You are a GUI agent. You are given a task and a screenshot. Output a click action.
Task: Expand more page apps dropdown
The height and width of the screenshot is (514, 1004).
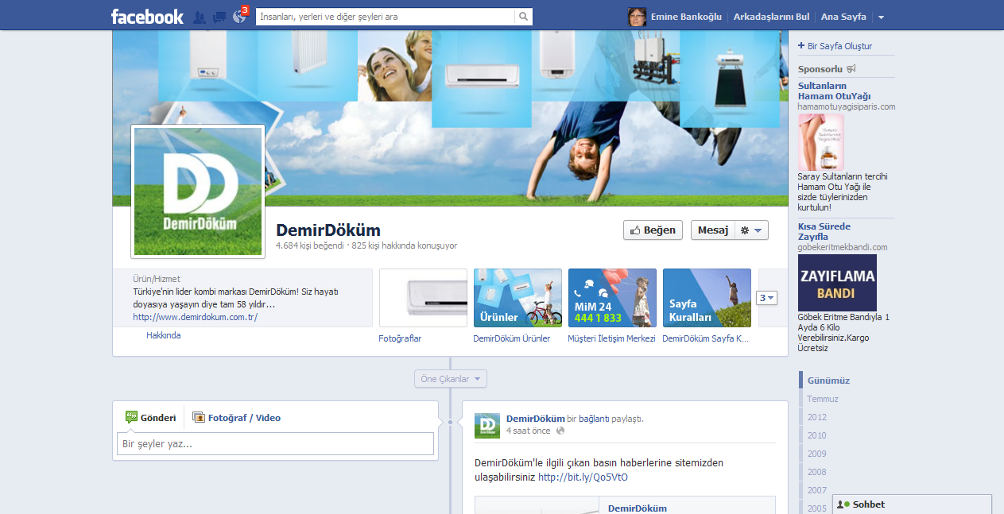[x=767, y=298]
